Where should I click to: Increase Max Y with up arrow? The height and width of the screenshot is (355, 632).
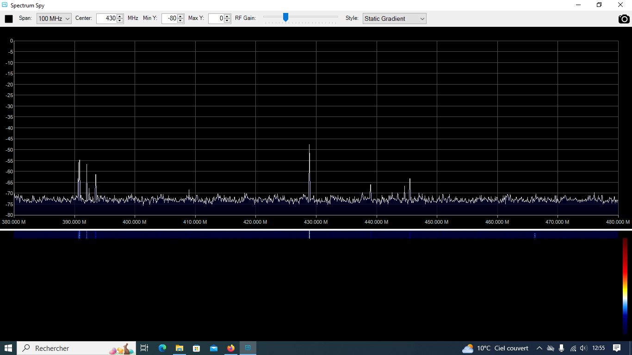pos(227,16)
